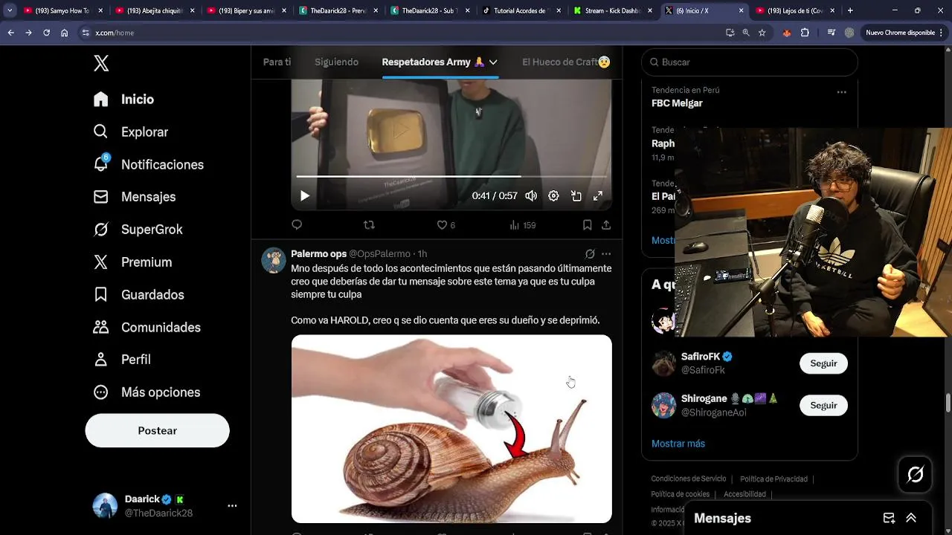Open Perfil in the sidebar

click(122, 360)
